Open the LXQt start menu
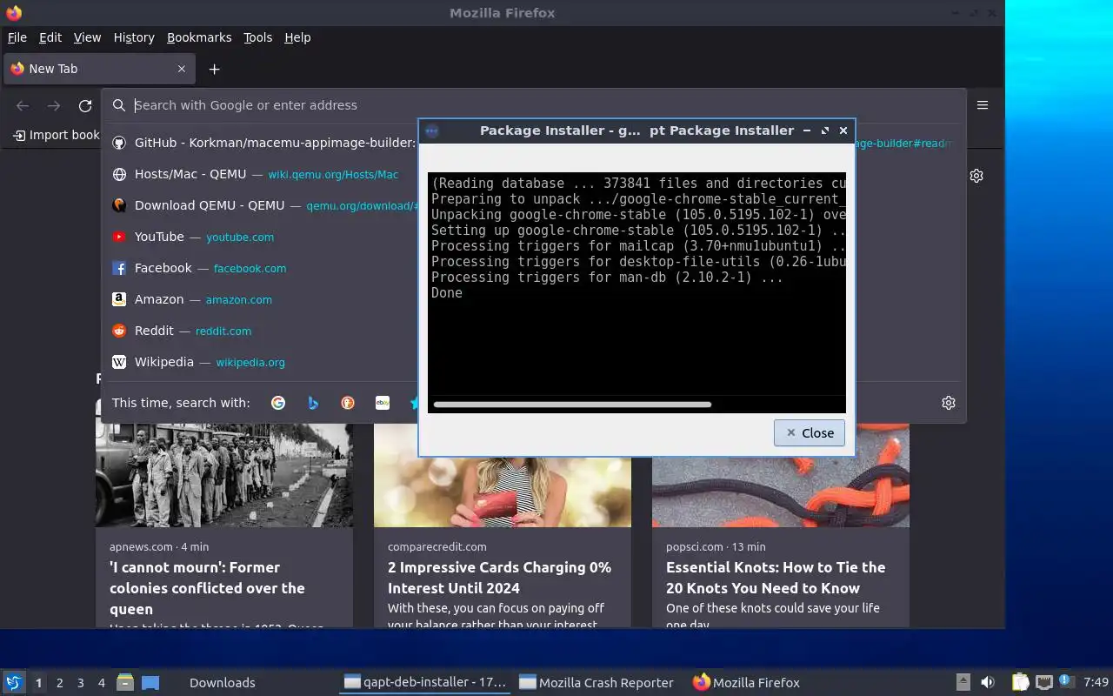Image resolution: width=1113 pixels, height=696 pixels. click(x=14, y=682)
